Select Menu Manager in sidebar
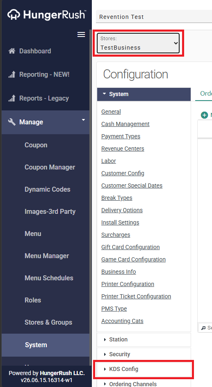 click(47, 256)
